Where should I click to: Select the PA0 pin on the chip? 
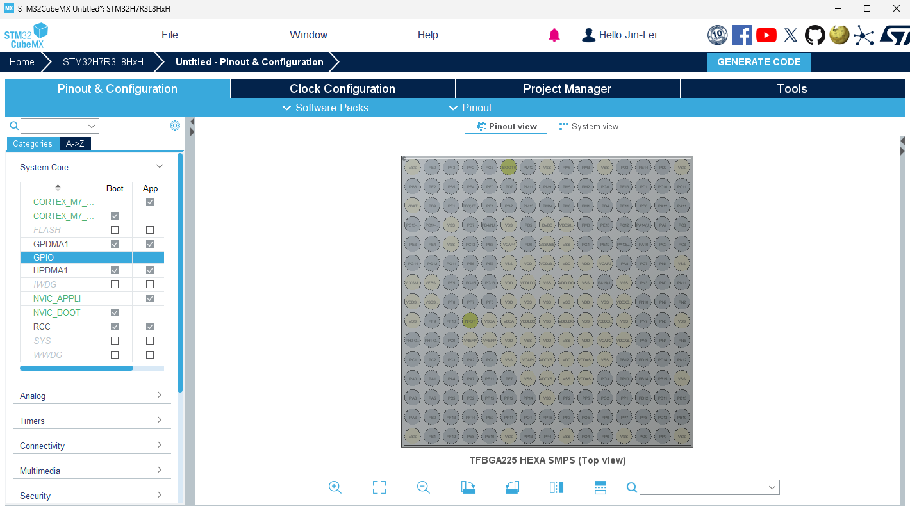coord(412,378)
